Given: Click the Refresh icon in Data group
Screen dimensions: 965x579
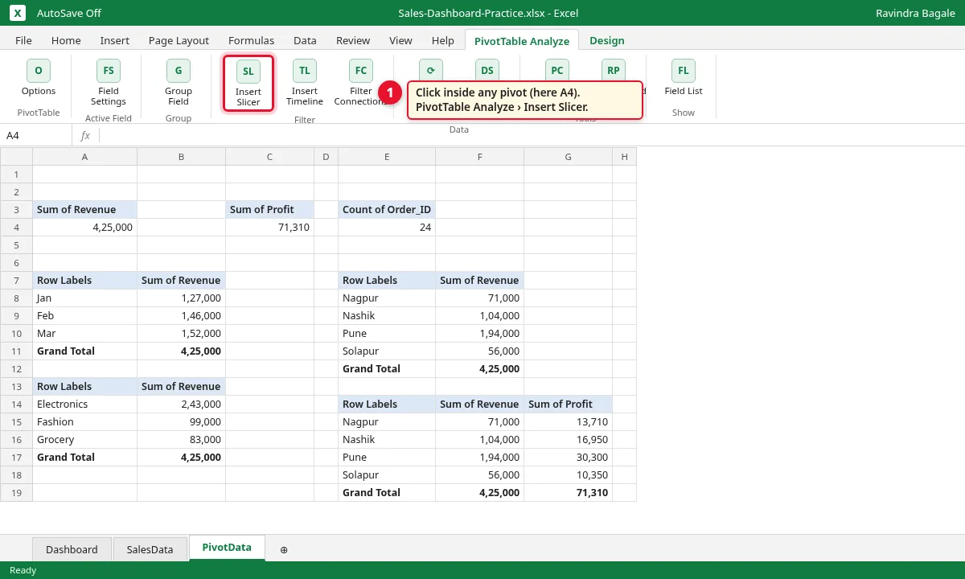Looking at the screenshot, I should point(431,70).
